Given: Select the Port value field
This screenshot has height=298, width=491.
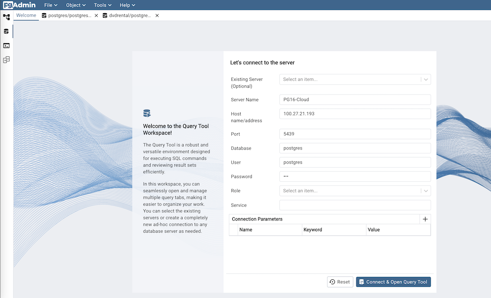Looking at the screenshot, I should 355,134.
